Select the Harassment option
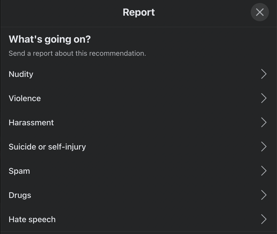Image resolution: width=277 pixels, height=234 pixels. point(31,123)
